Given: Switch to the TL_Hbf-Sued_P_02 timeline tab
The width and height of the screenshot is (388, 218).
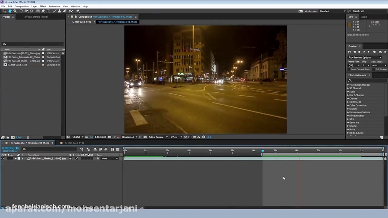Looking at the screenshot, I should tap(74, 143).
